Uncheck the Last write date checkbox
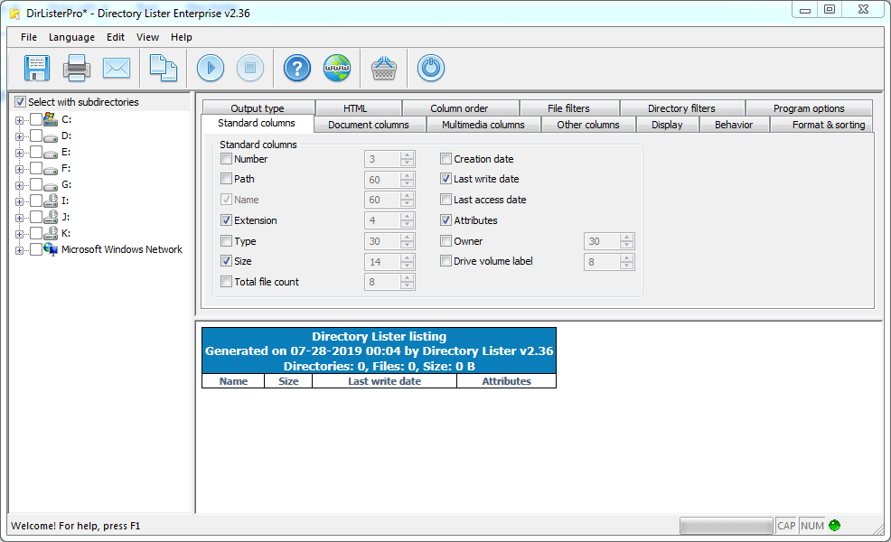This screenshot has height=542, width=891. click(446, 178)
